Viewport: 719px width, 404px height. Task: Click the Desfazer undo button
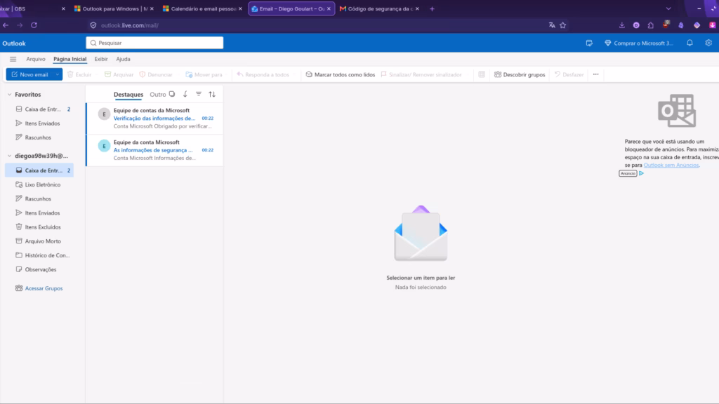point(569,74)
